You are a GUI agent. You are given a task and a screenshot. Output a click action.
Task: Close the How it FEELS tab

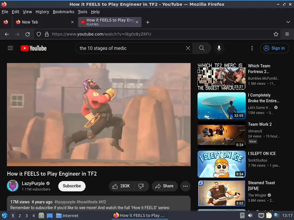(x=137, y=22)
